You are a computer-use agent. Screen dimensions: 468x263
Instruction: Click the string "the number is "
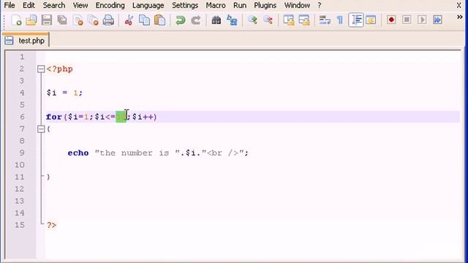(137, 153)
